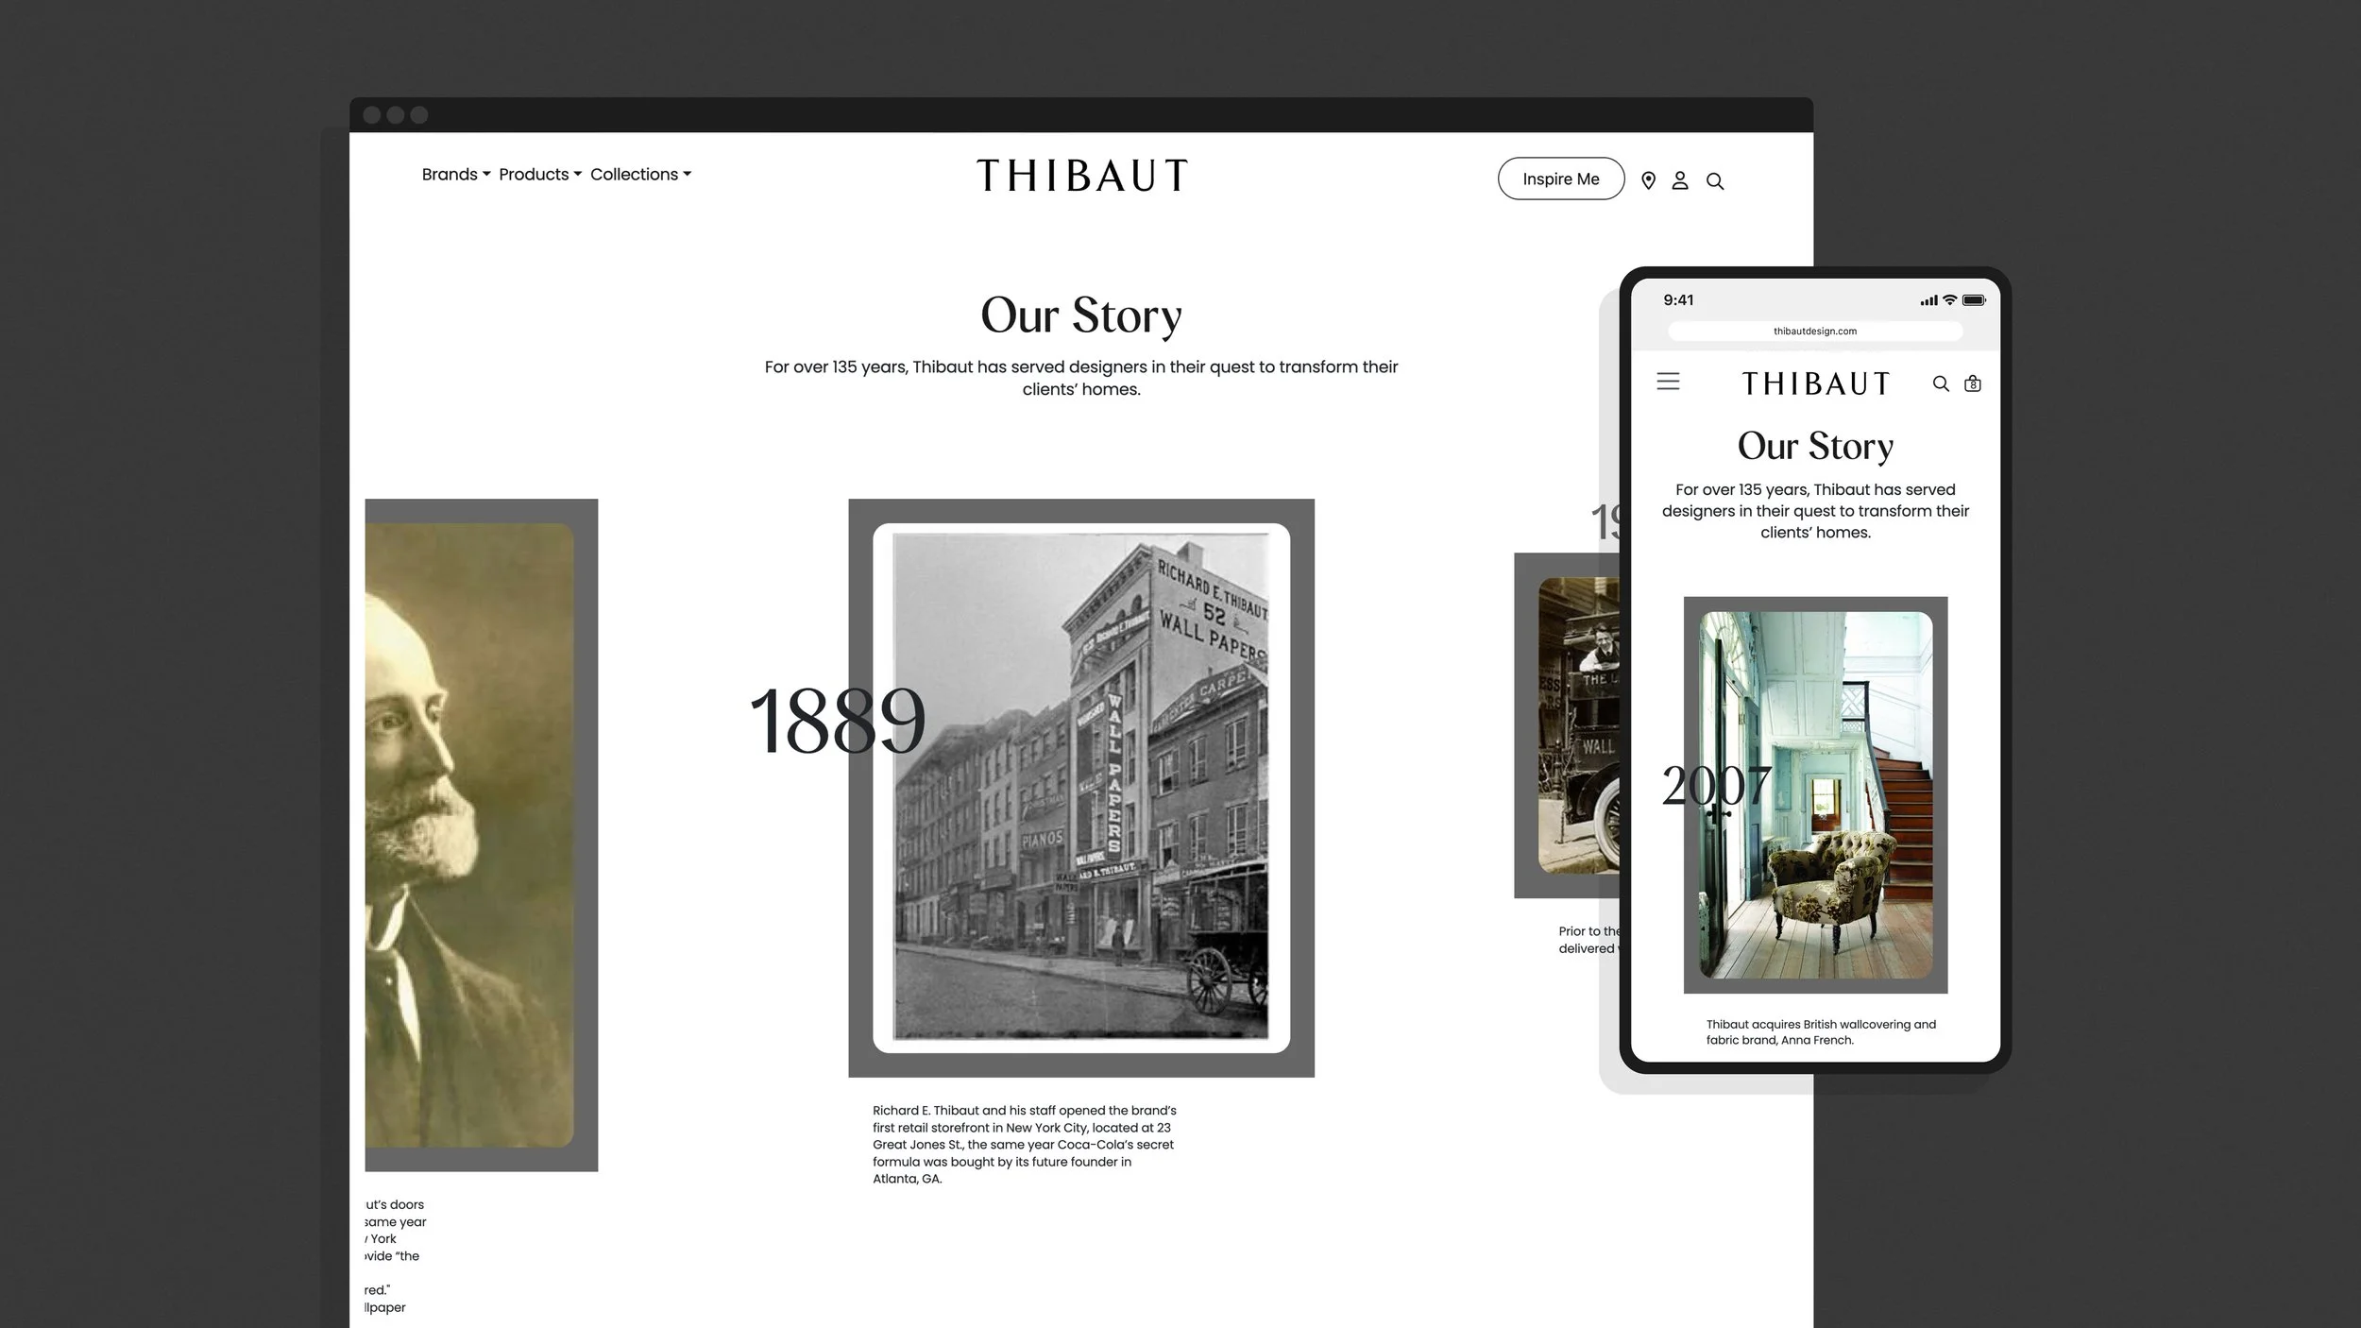Tap the mobile search icon

coord(1941,383)
